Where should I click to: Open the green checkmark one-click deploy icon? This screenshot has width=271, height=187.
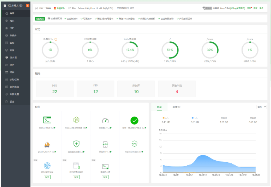click(134, 120)
